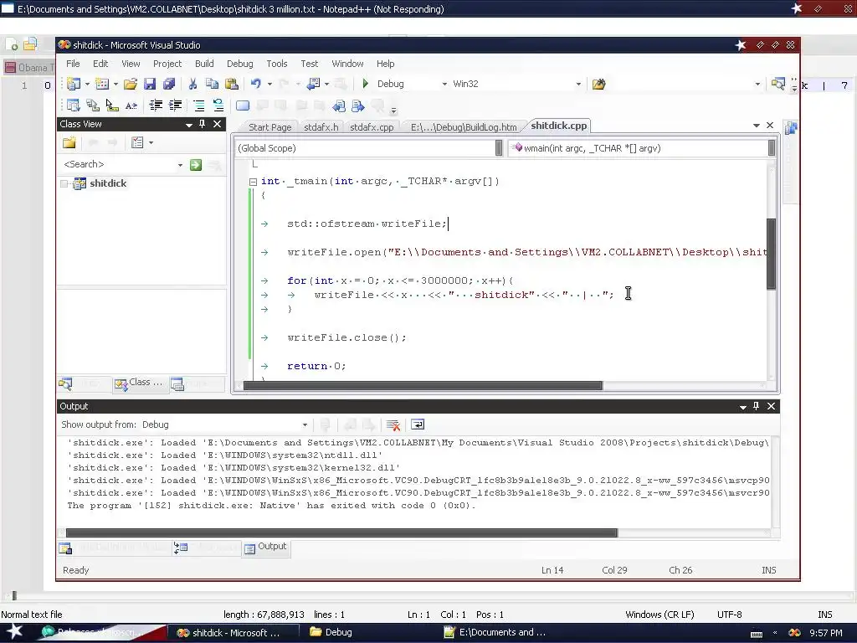The image size is (857, 643).
Task: Pin the Class View panel
Action: pyautogui.click(x=203, y=124)
